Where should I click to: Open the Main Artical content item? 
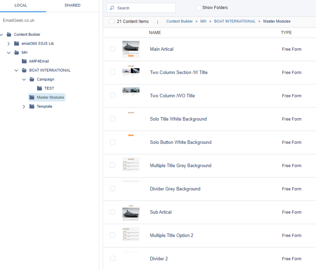click(x=161, y=49)
